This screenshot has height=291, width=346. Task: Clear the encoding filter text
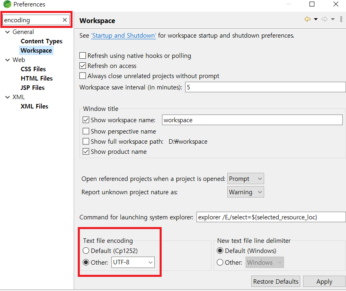coord(65,20)
